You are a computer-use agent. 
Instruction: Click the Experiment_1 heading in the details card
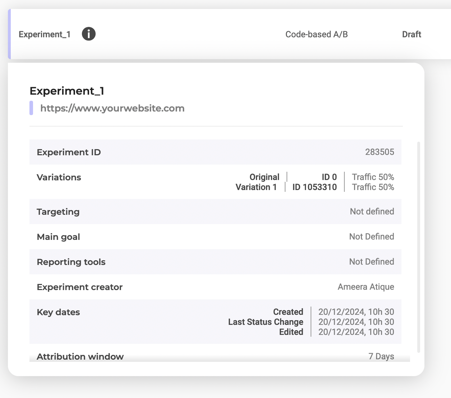point(67,91)
